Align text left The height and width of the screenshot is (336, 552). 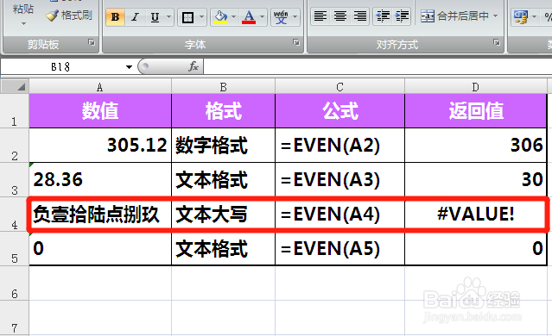point(320,16)
